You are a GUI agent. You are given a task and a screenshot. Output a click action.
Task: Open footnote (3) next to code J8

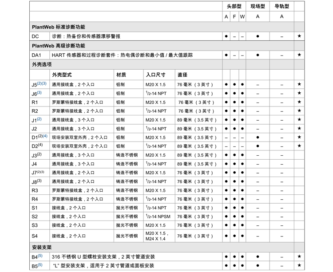pyautogui.click(x=39, y=181)
